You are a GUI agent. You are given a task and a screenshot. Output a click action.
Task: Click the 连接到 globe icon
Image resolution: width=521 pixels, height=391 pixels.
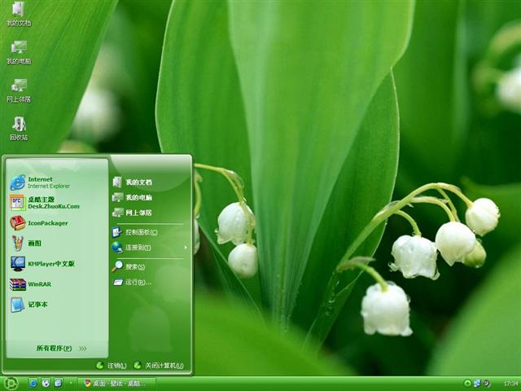[117, 248]
